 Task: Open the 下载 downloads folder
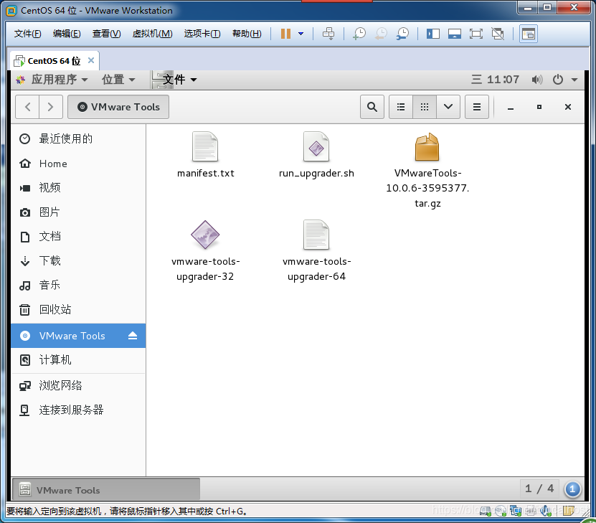pos(78,260)
